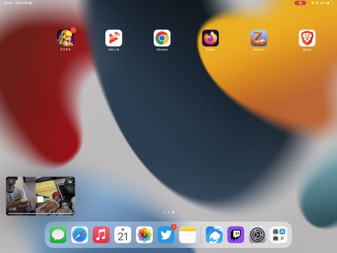337x253 pixels.
Task: Launch the Firefox browser
Action: 211,38
